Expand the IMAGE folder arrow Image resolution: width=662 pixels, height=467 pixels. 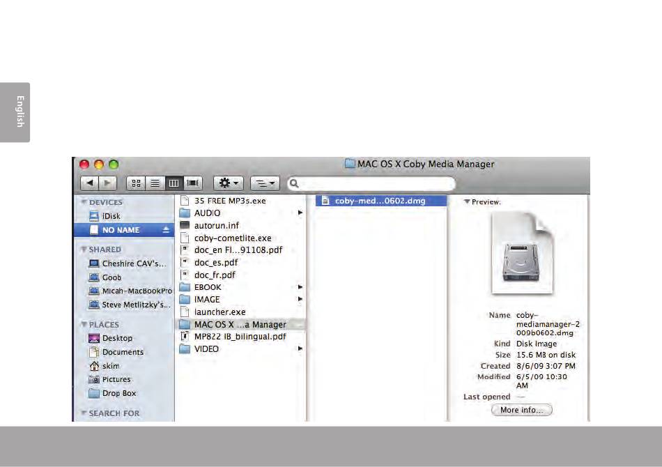tap(300, 299)
